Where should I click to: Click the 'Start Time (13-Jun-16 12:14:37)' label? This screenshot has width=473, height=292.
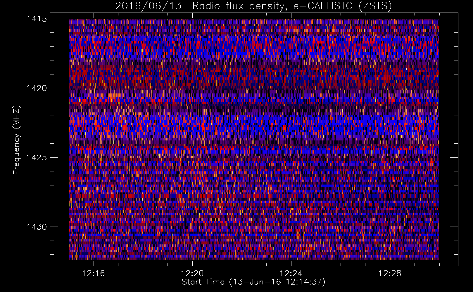pos(253,282)
